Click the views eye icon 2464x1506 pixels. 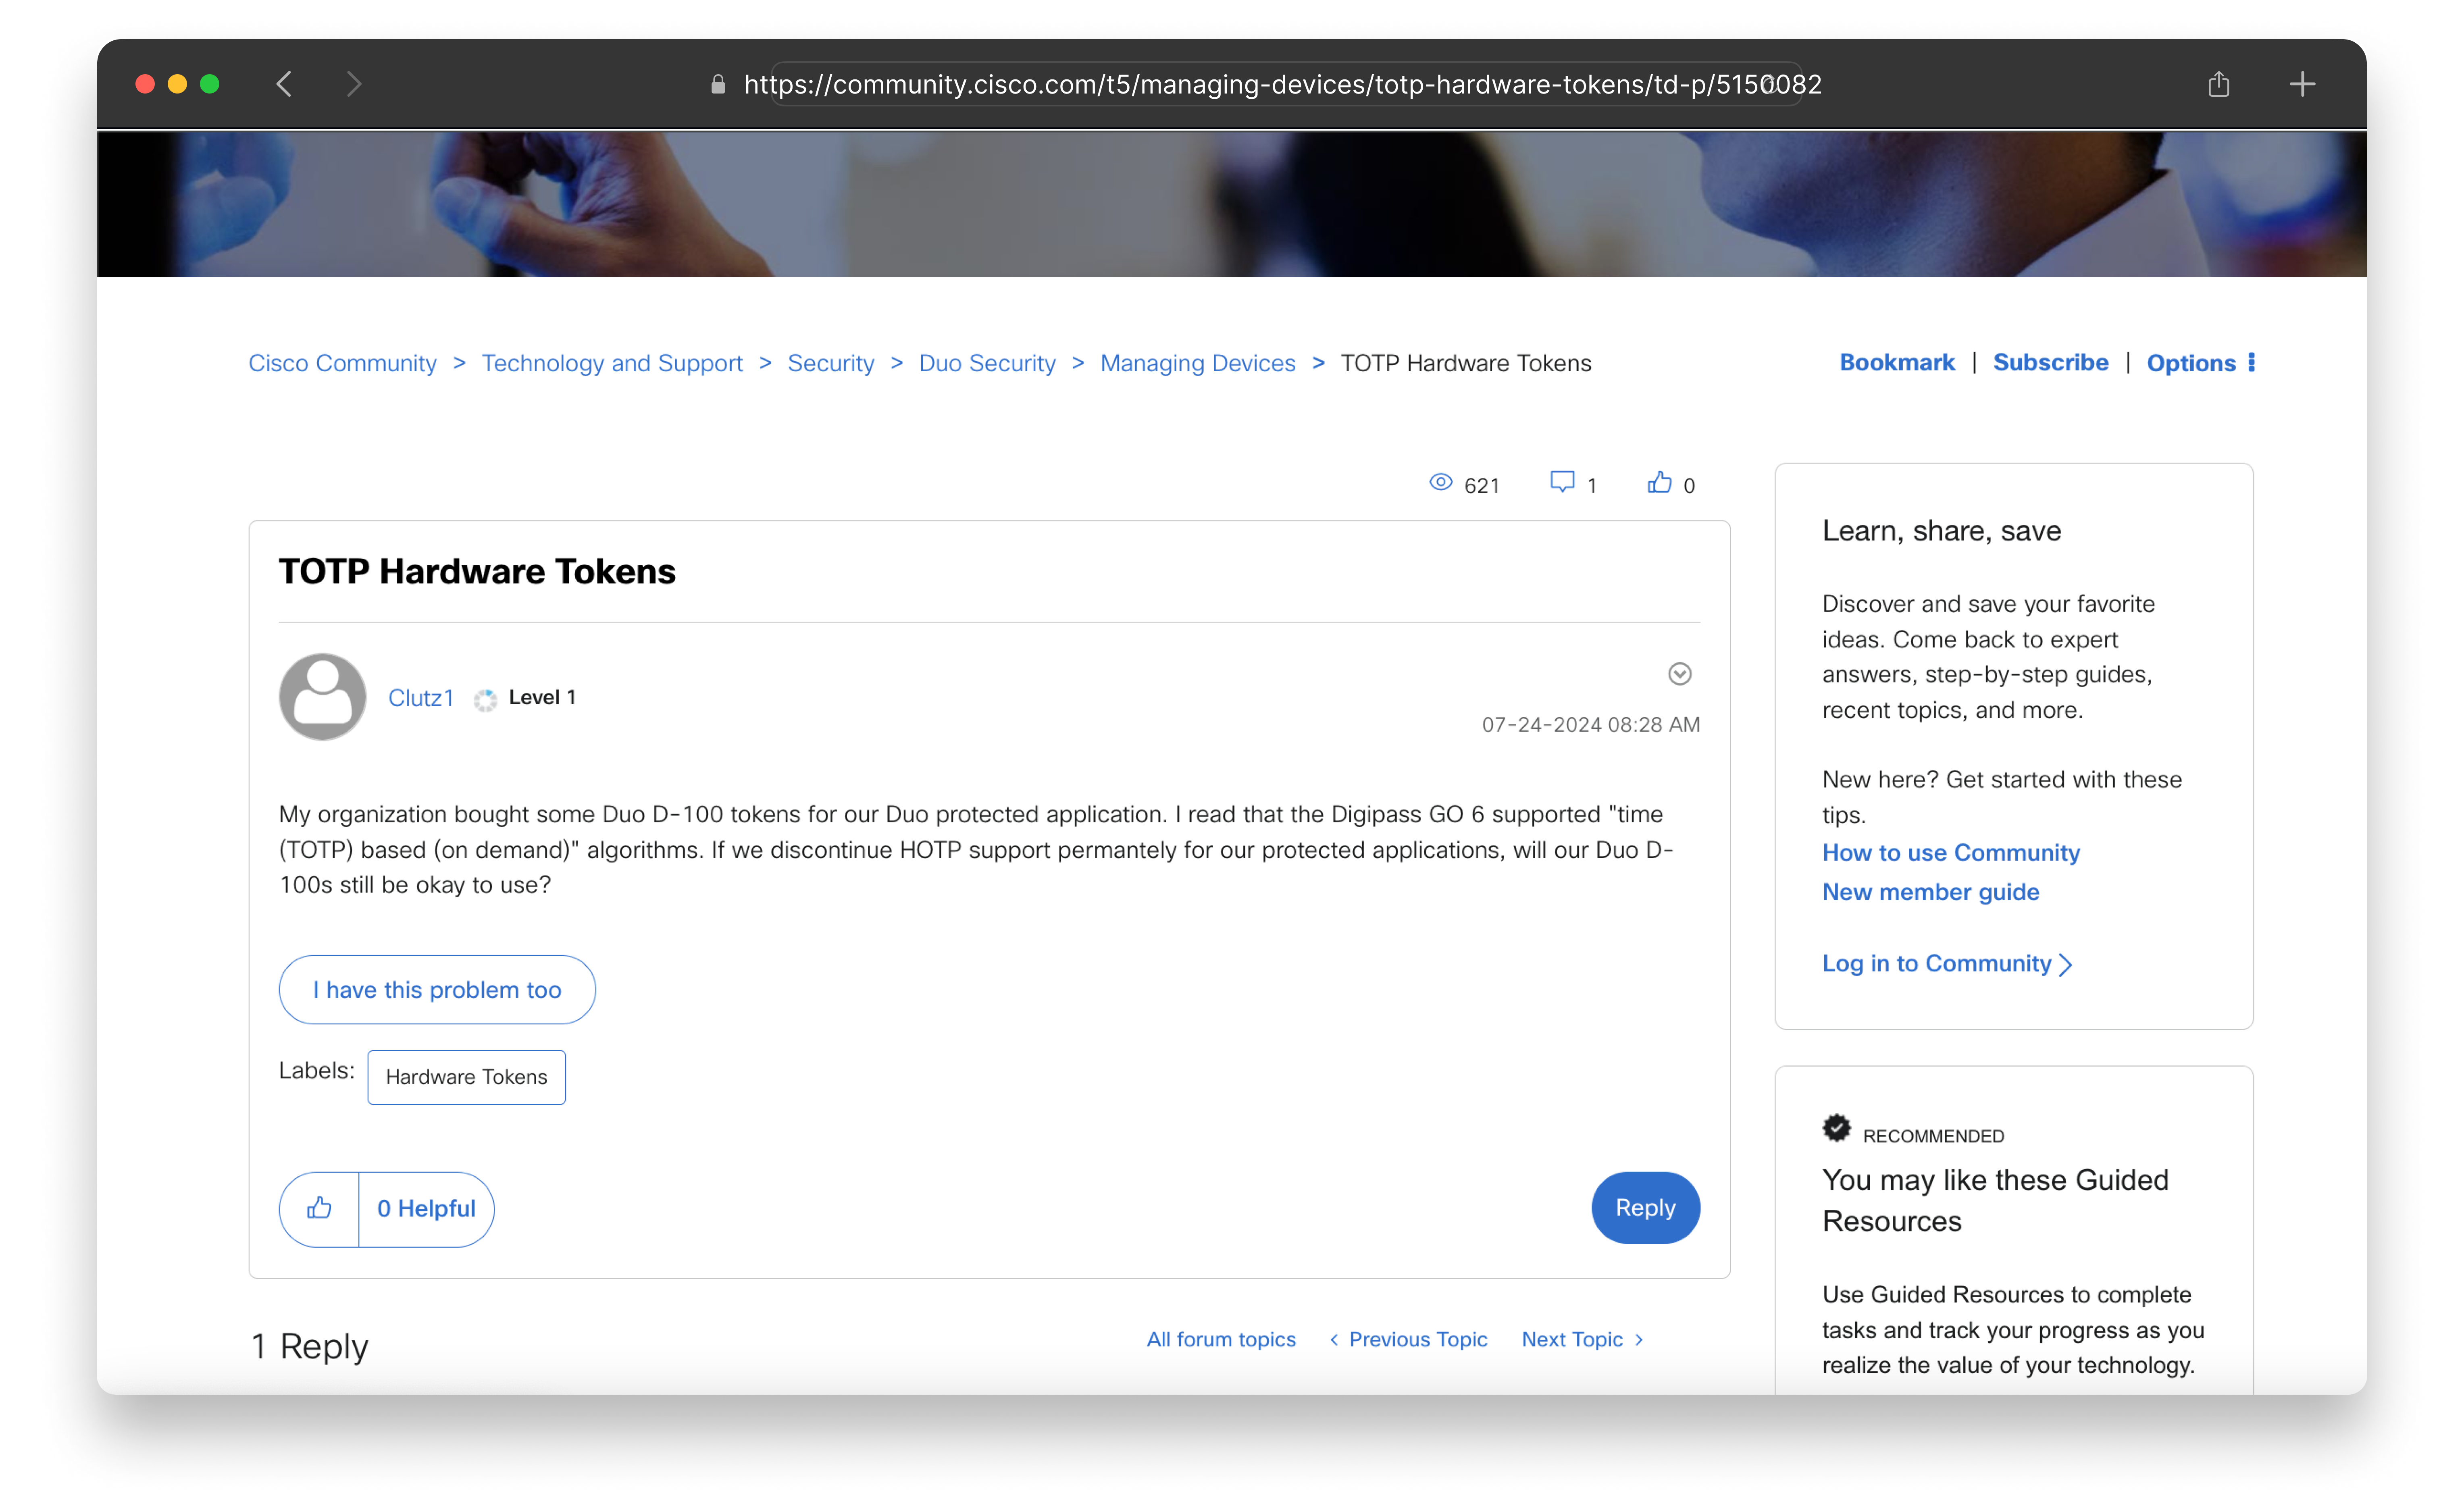(x=1440, y=483)
